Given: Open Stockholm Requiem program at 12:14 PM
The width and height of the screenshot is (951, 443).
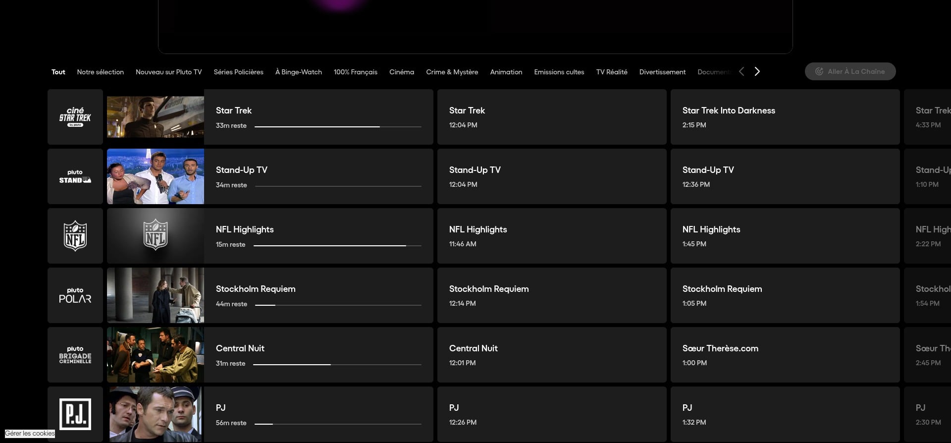Looking at the screenshot, I should (552, 295).
